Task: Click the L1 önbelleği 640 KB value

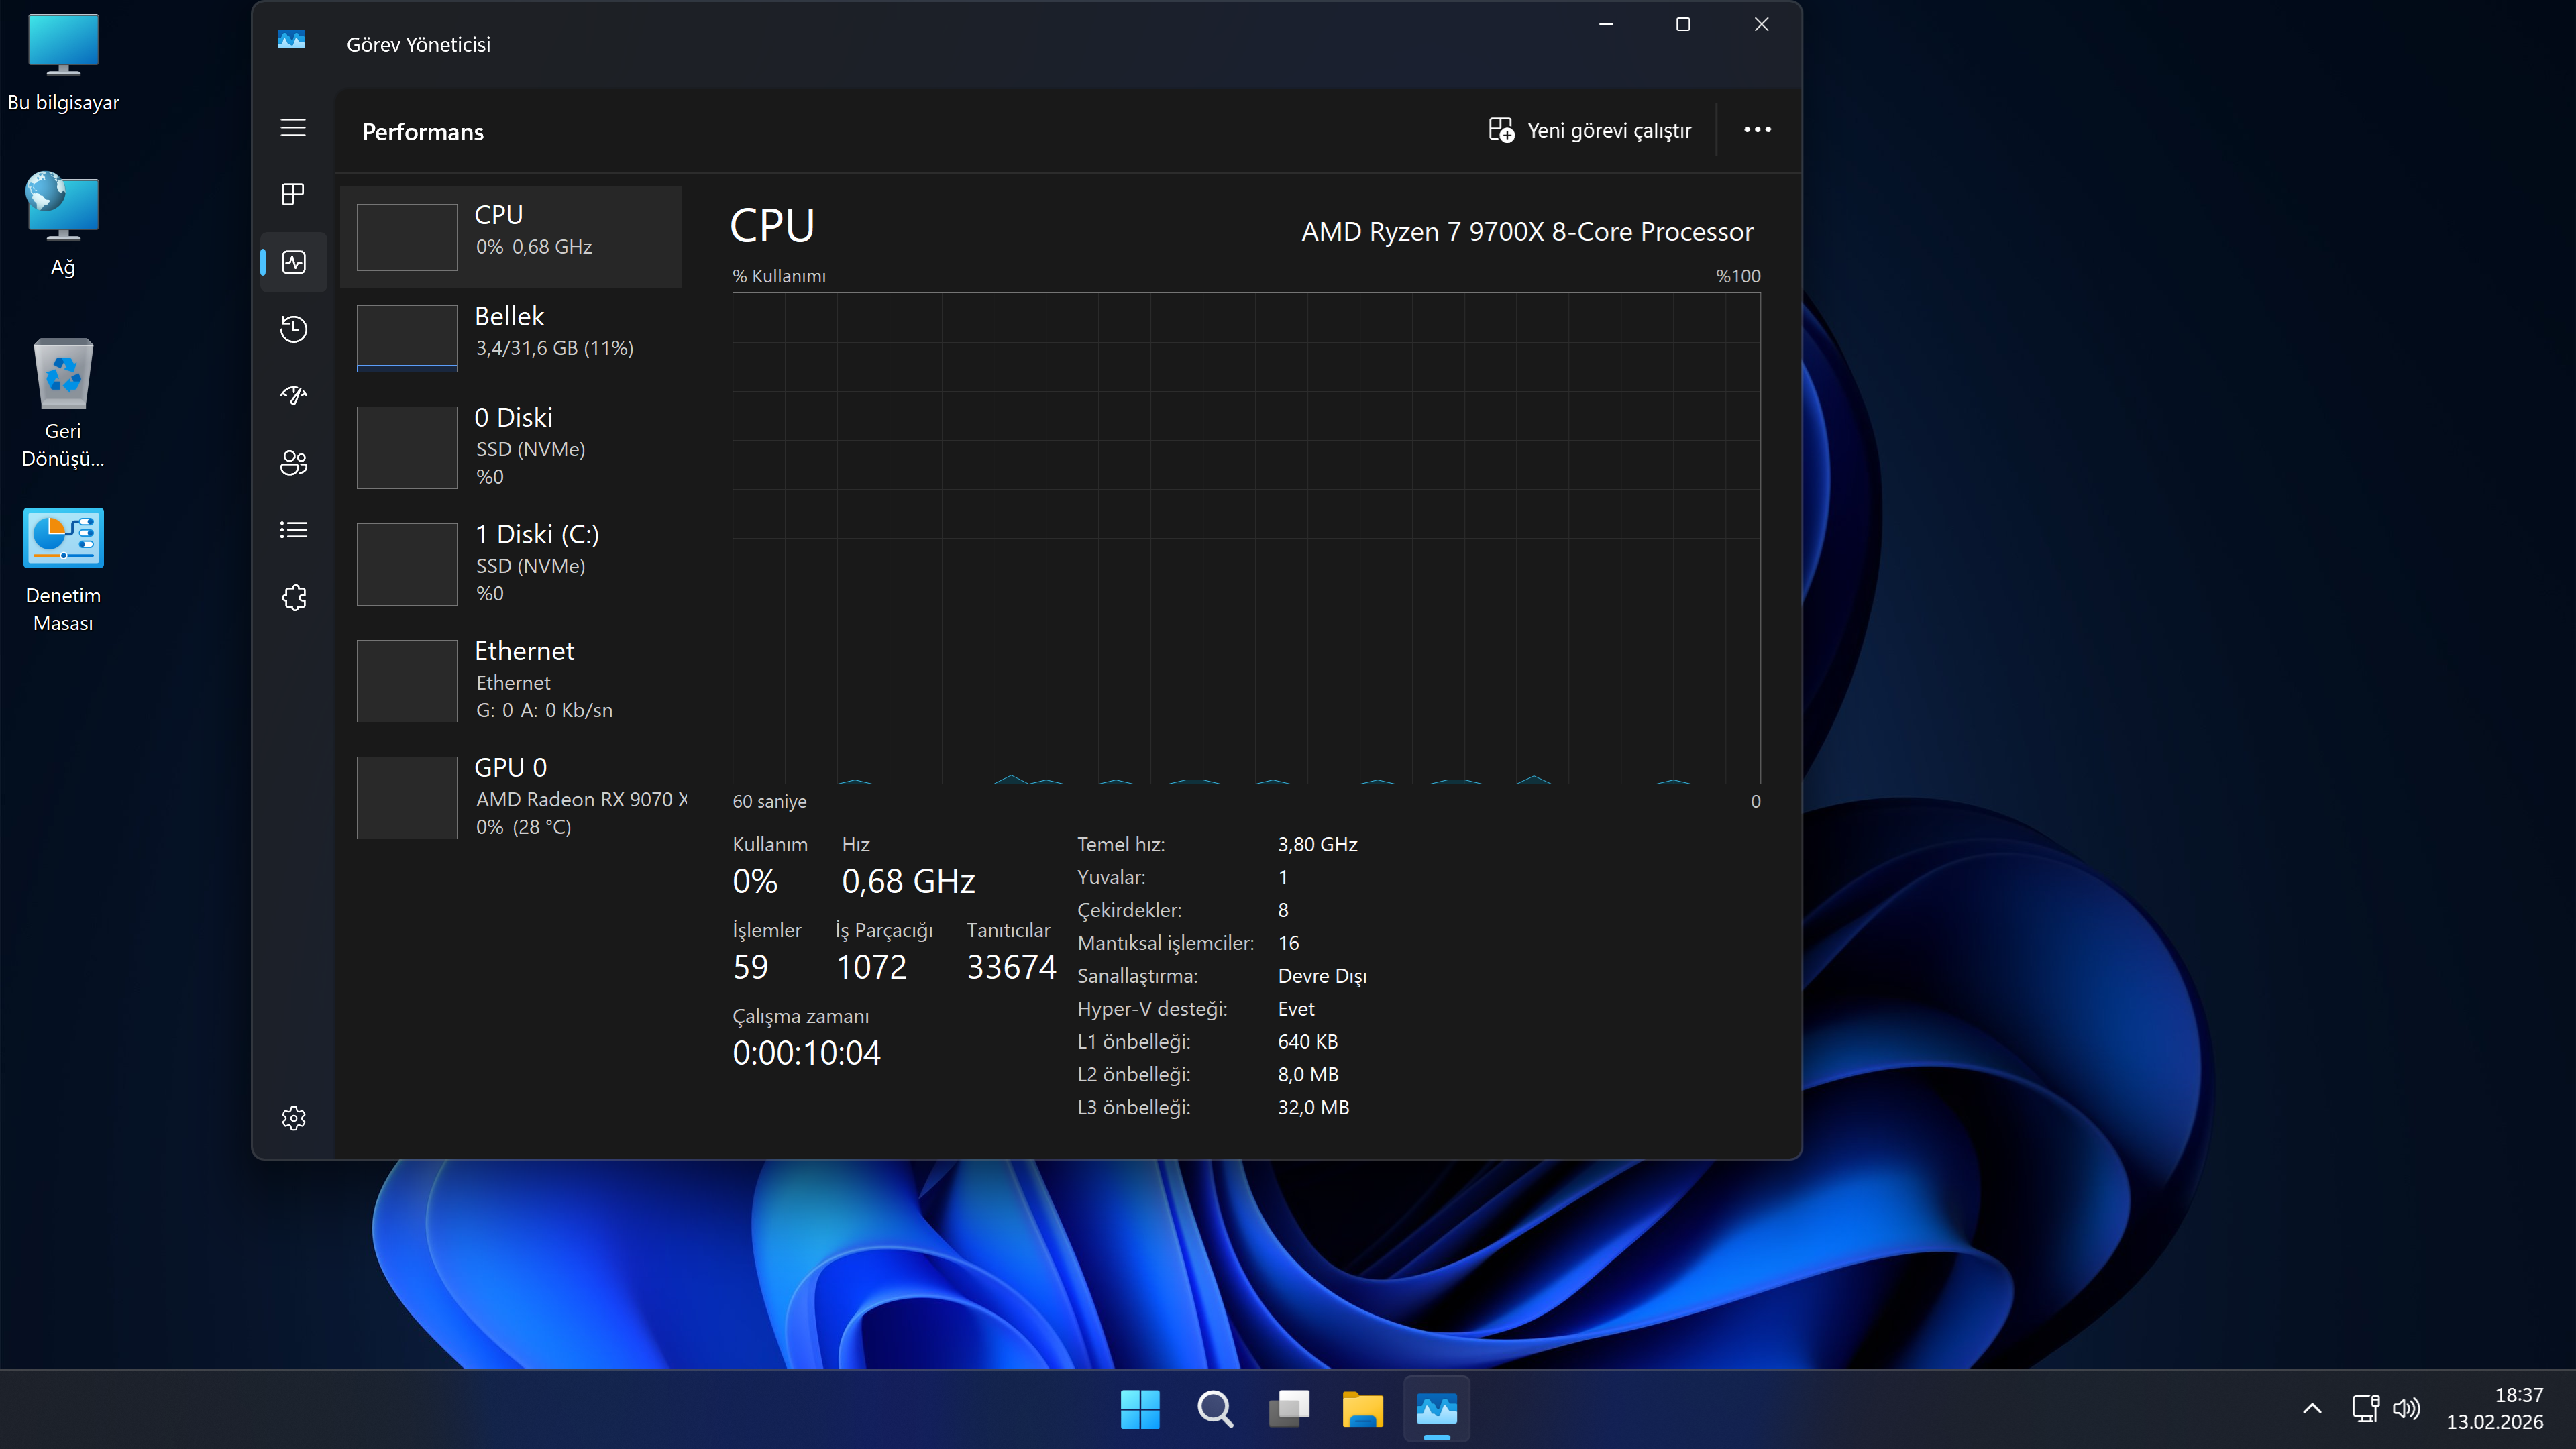Action: point(1307,1042)
